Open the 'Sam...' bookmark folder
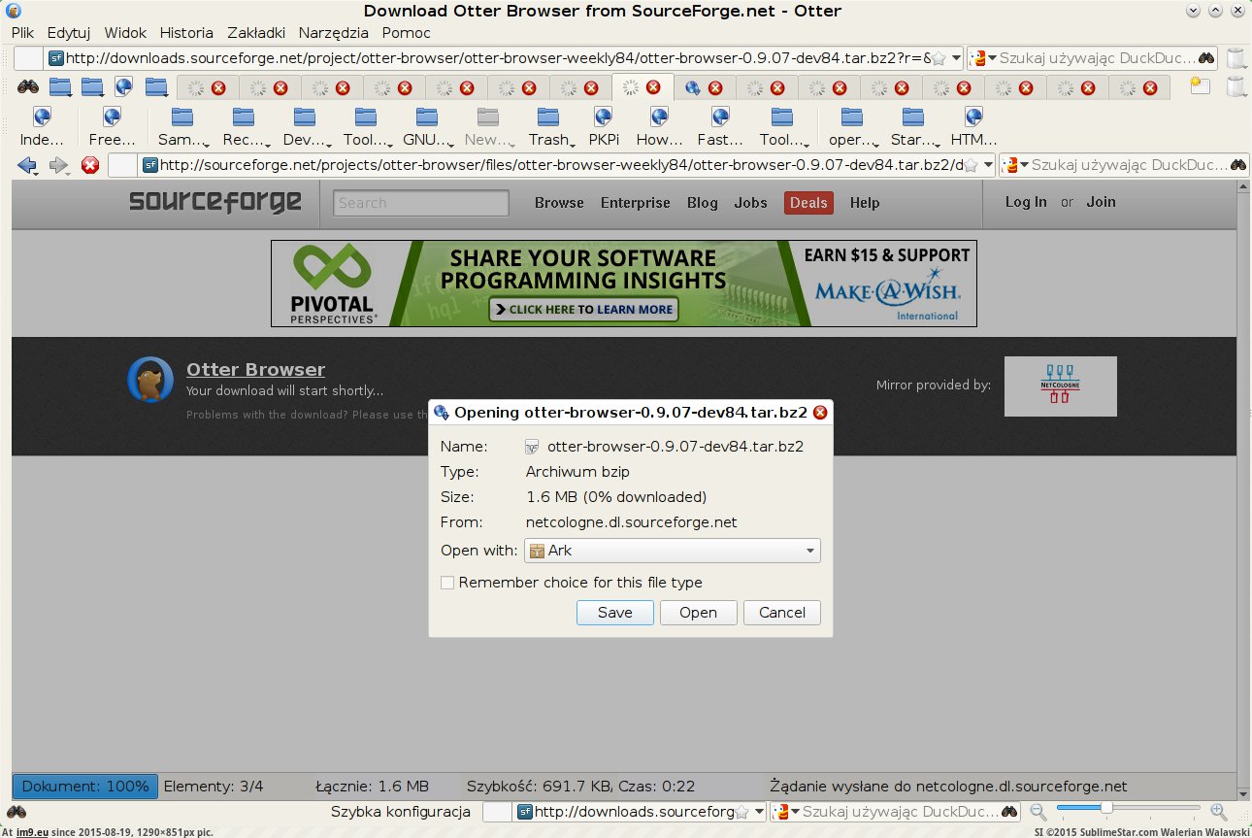 (181, 127)
